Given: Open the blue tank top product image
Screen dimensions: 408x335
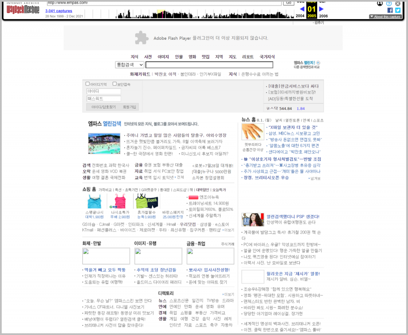Looking at the screenshot, I should pos(94,202).
